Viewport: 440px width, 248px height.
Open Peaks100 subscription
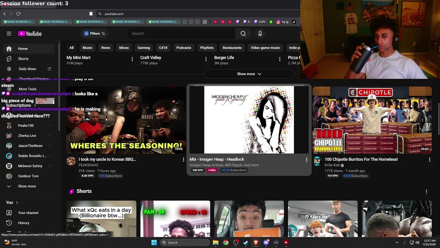(x=29, y=126)
